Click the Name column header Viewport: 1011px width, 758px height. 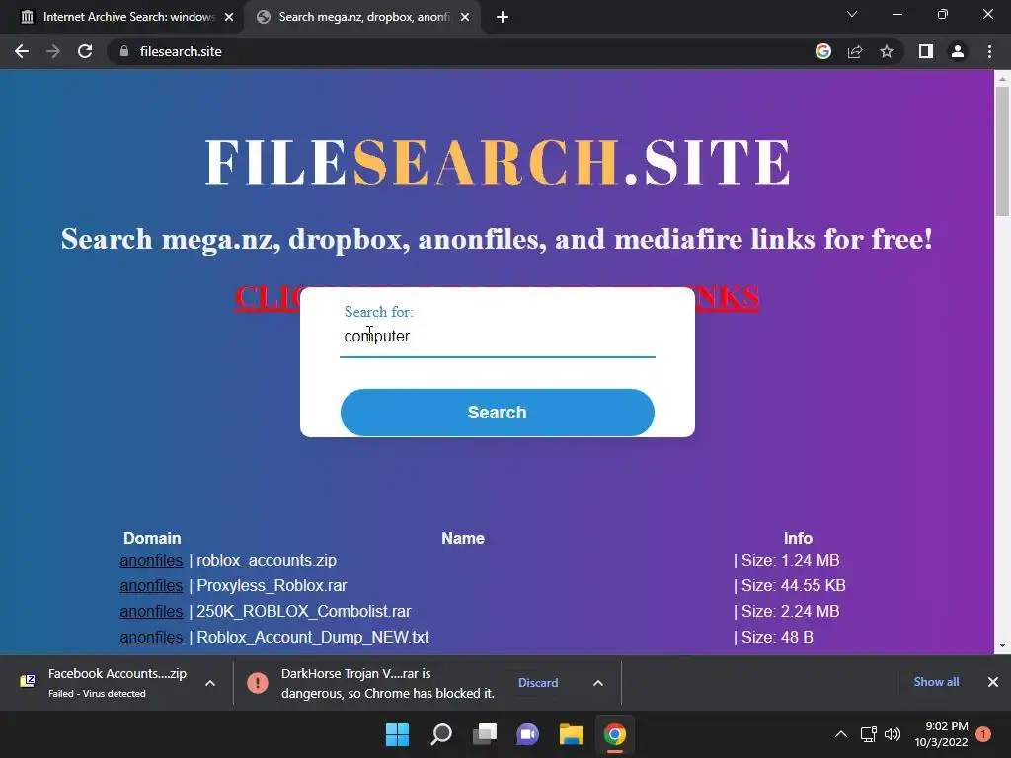pyautogui.click(x=463, y=538)
